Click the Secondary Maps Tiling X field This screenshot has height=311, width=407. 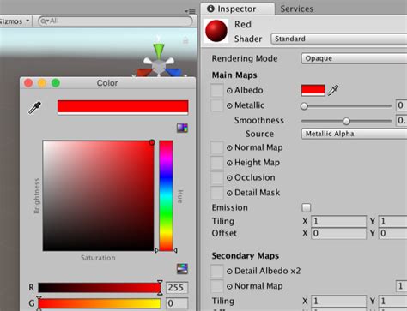coord(338,301)
